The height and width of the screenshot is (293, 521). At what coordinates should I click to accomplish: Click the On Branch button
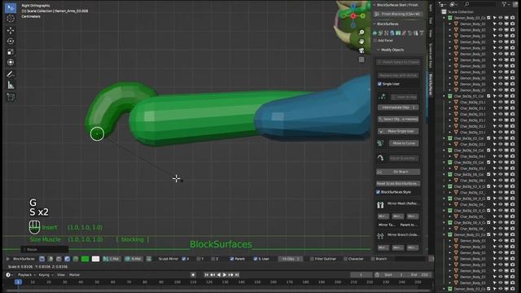coord(398,172)
